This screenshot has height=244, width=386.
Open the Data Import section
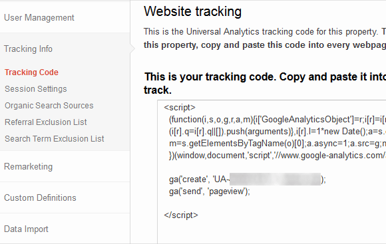[x=26, y=229]
